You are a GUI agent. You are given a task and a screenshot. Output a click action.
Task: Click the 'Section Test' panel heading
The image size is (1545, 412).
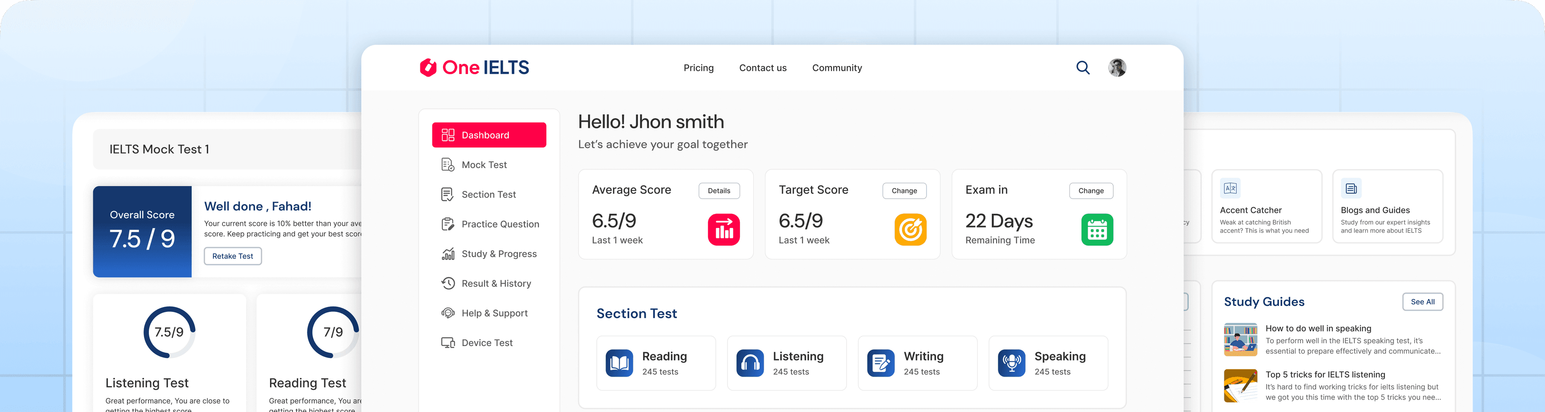[x=637, y=313]
